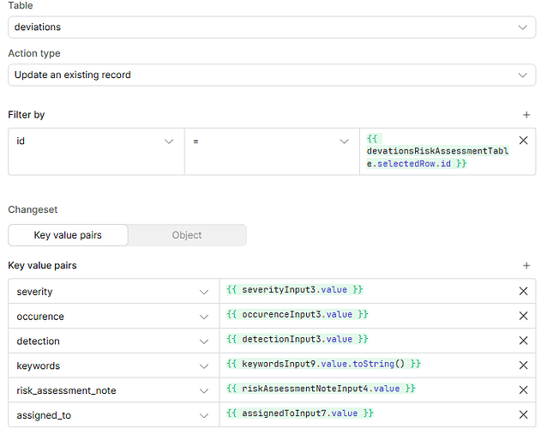
Task: Open the detection key dropdown
Action: pos(114,341)
